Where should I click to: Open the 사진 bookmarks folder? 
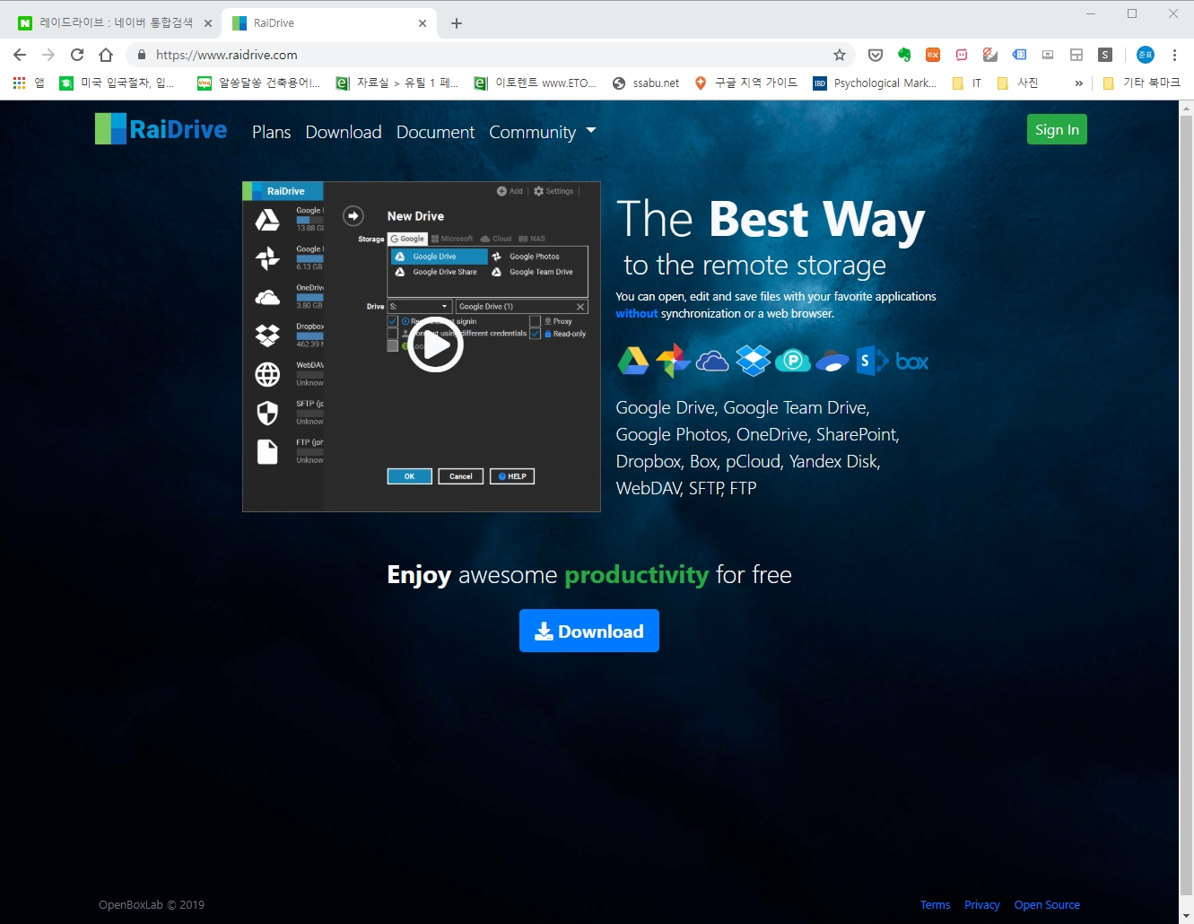[x=1018, y=83]
